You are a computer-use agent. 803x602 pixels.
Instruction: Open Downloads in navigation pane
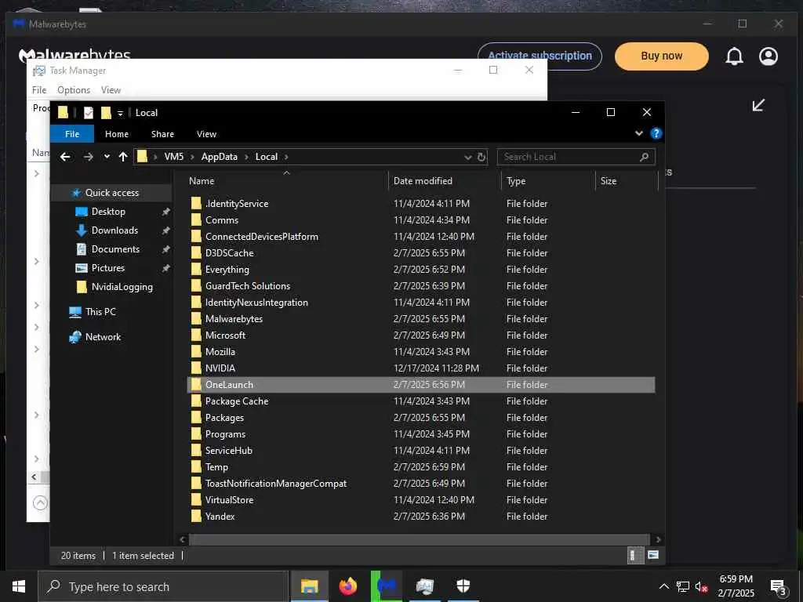(x=114, y=230)
